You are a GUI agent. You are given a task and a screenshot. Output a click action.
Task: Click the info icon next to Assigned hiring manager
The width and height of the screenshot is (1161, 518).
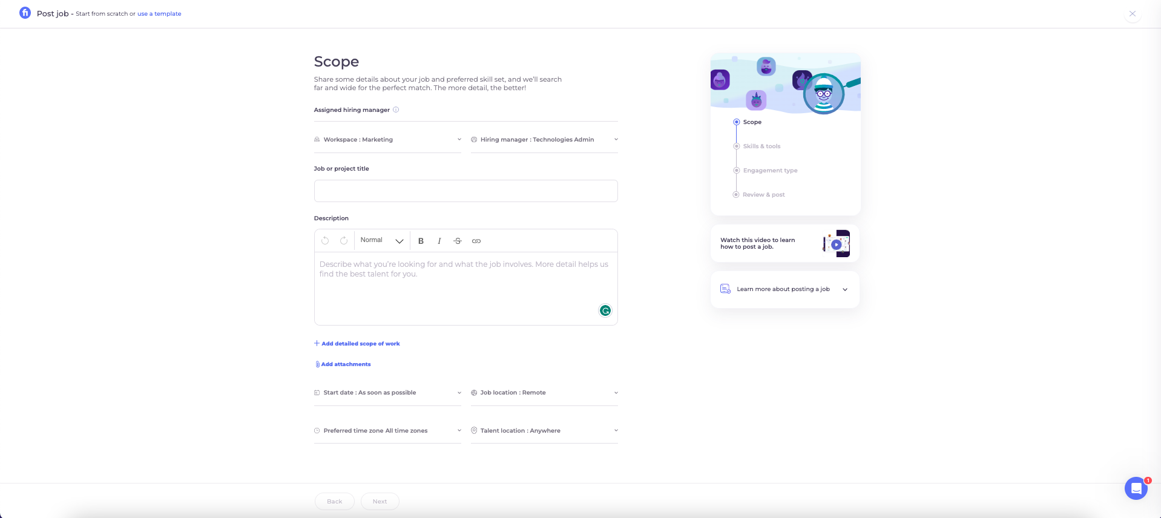396,110
